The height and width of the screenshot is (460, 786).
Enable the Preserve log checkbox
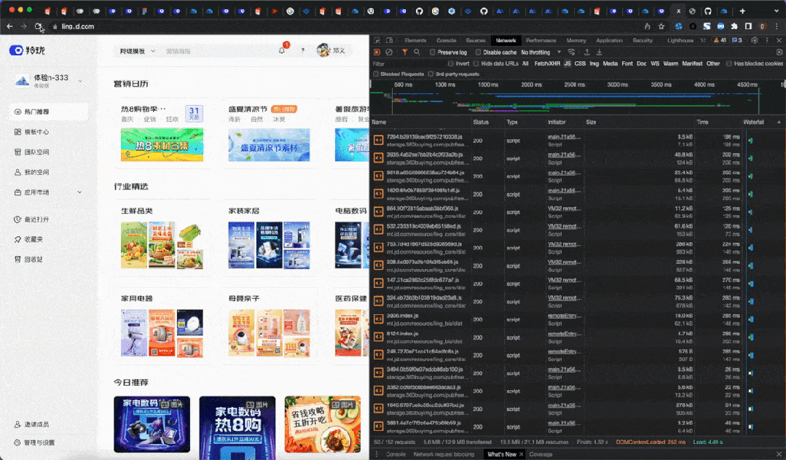click(x=433, y=52)
